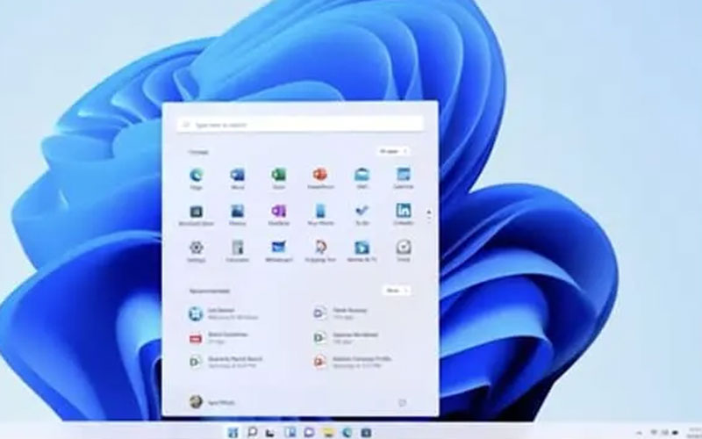Open Movies & TV from pinned apps
702x439 pixels.
[362, 251]
